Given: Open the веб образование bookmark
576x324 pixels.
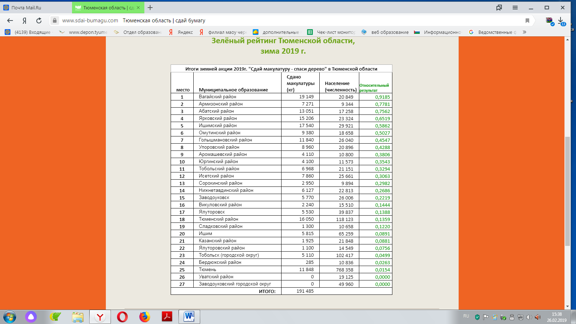Looking at the screenshot, I should 385,32.
